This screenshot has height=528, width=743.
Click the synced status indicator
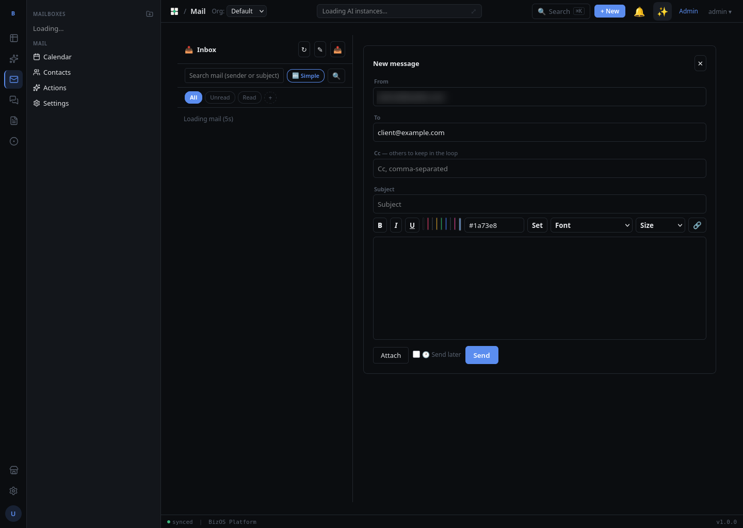180,522
